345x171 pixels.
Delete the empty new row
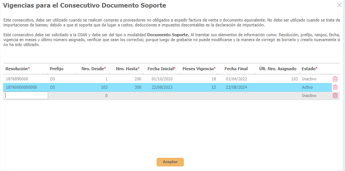click(x=335, y=96)
